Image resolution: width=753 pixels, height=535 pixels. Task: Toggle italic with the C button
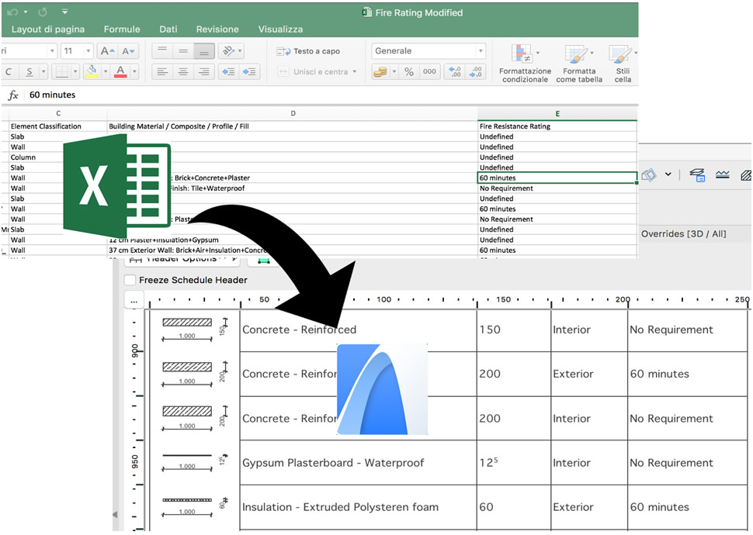click(x=9, y=71)
